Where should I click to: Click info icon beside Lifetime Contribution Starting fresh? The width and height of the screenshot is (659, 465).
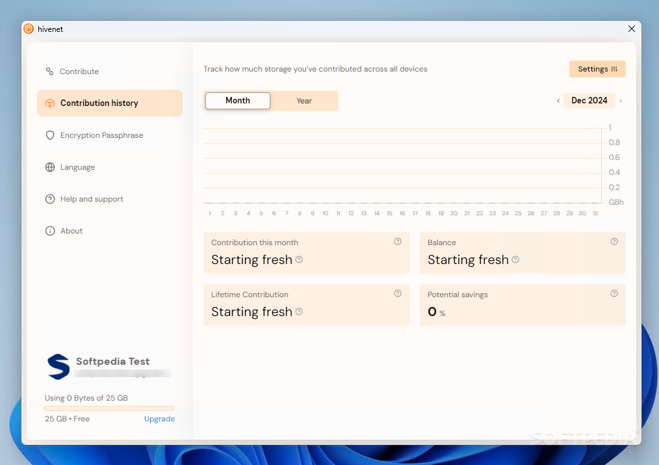tap(299, 312)
